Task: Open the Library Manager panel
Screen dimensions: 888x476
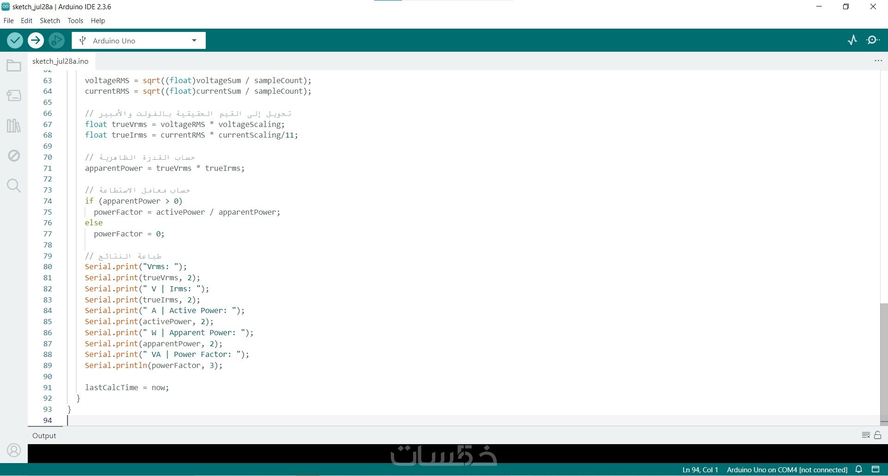Action: tap(14, 126)
